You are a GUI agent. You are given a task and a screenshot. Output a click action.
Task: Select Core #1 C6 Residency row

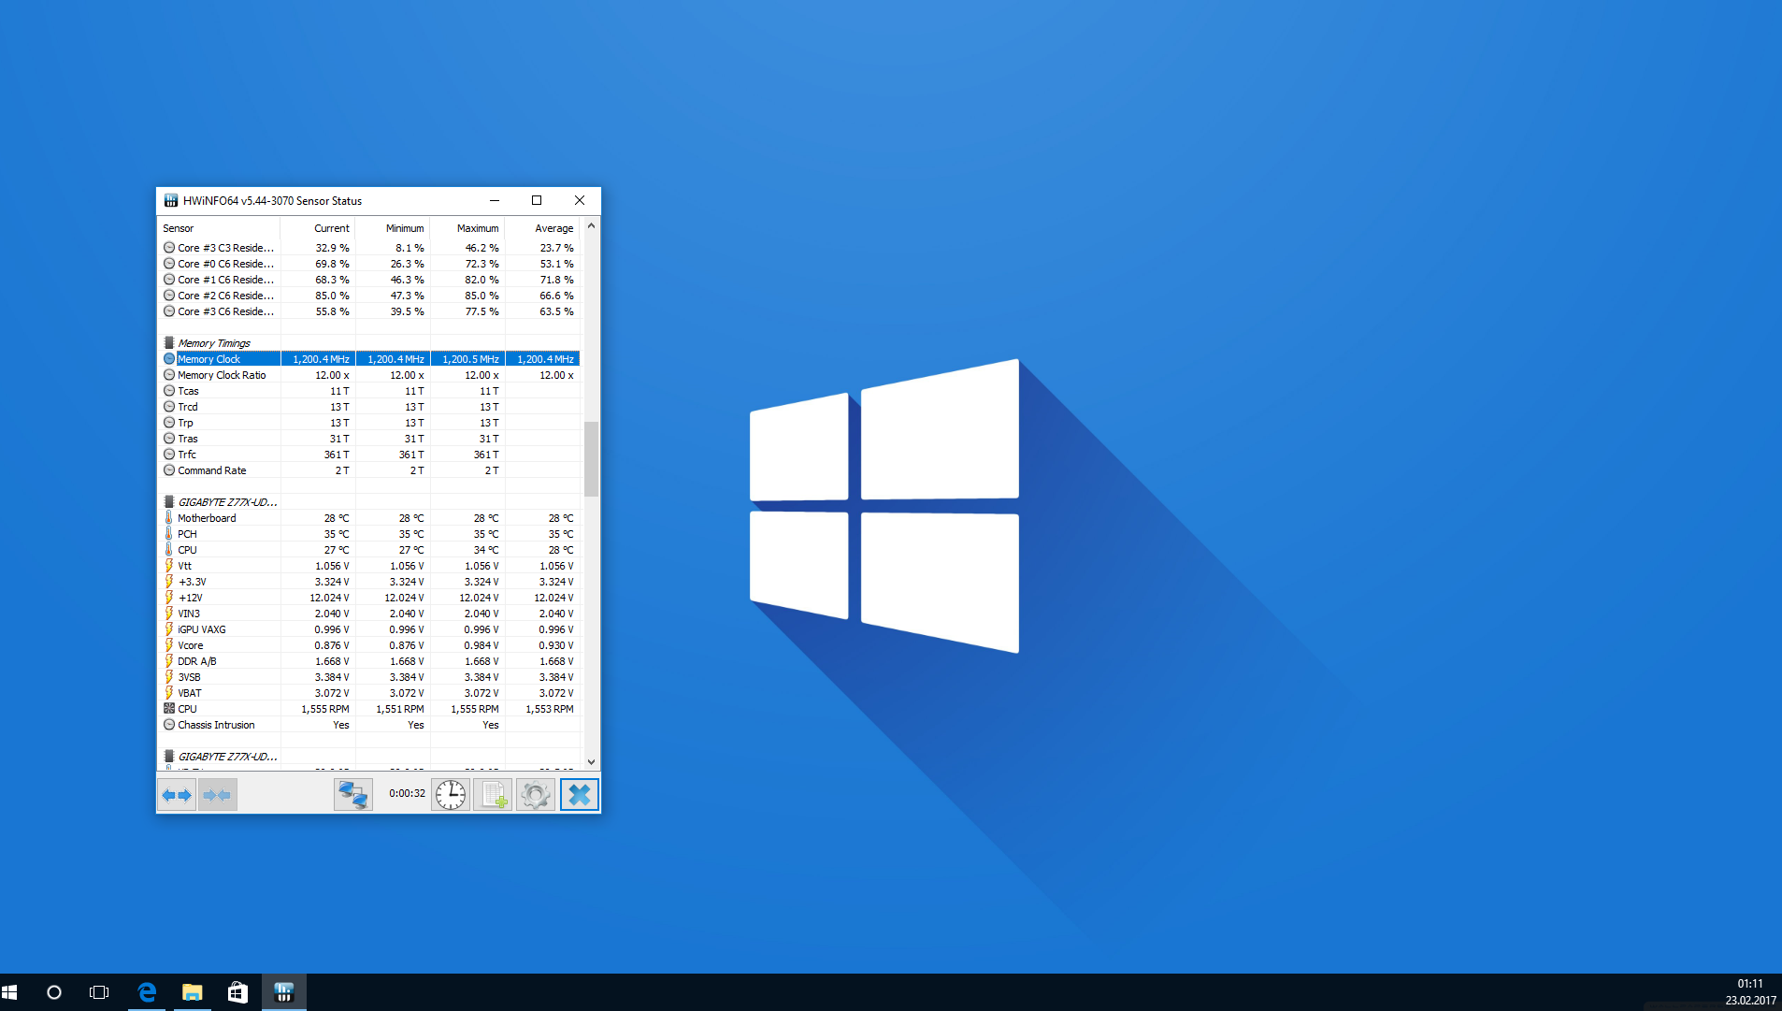369,280
